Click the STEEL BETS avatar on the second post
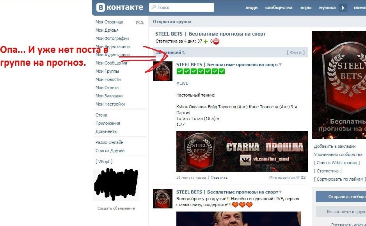366x226 pixels. coord(163,199)
